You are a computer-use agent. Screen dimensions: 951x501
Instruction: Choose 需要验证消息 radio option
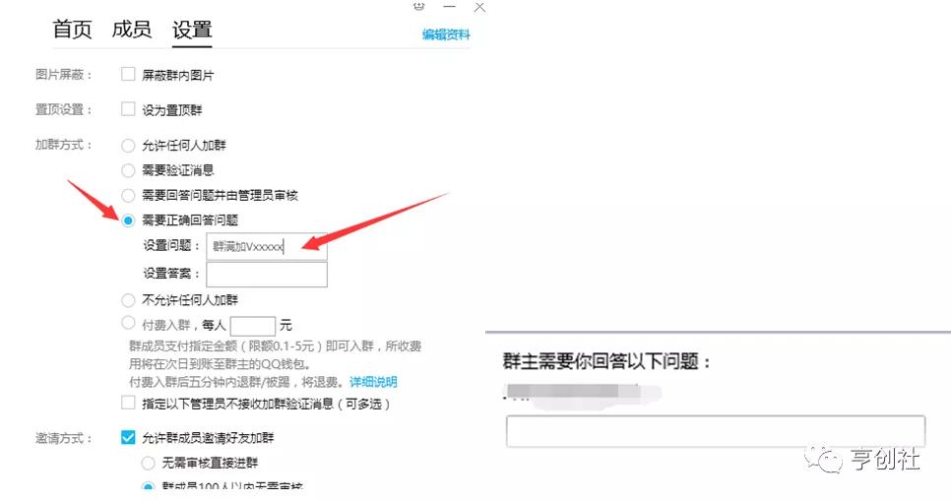[128, 170]
